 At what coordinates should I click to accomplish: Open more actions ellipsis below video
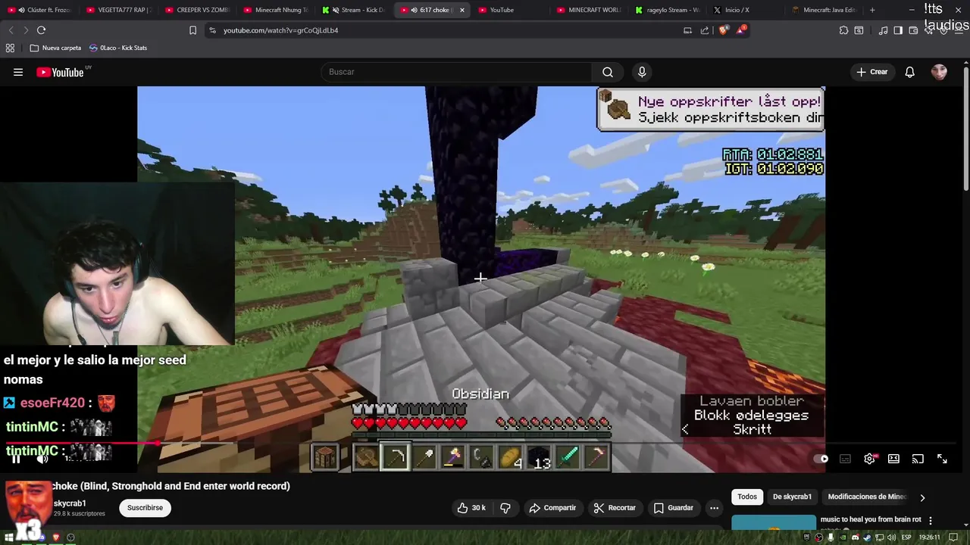point(714,508)
